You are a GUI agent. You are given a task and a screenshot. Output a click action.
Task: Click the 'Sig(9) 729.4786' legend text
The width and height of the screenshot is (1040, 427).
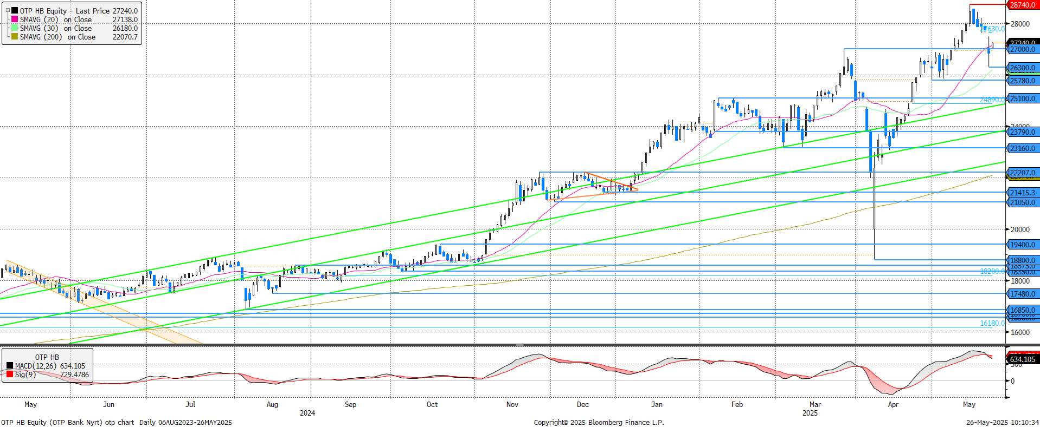(52, 375)
